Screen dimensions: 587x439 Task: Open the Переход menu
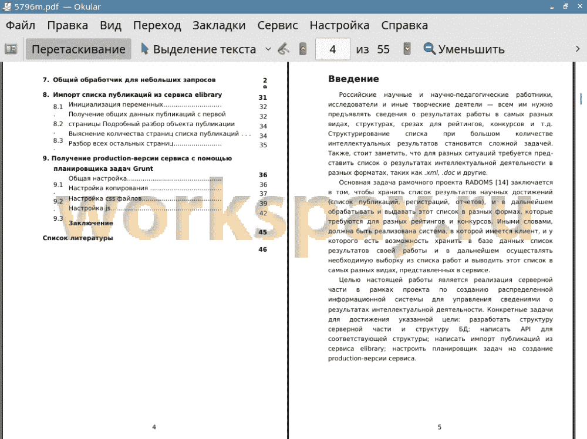[x=157, y=25]
